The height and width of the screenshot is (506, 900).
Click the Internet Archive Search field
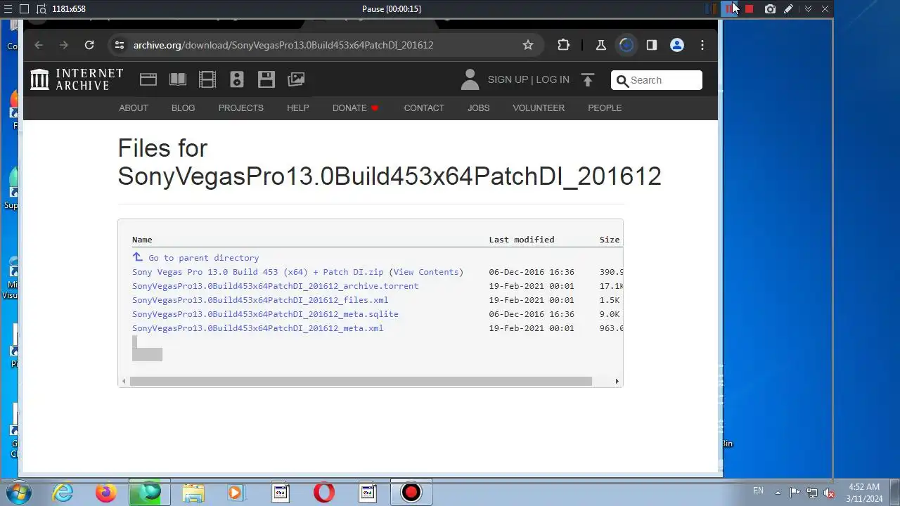657,80
